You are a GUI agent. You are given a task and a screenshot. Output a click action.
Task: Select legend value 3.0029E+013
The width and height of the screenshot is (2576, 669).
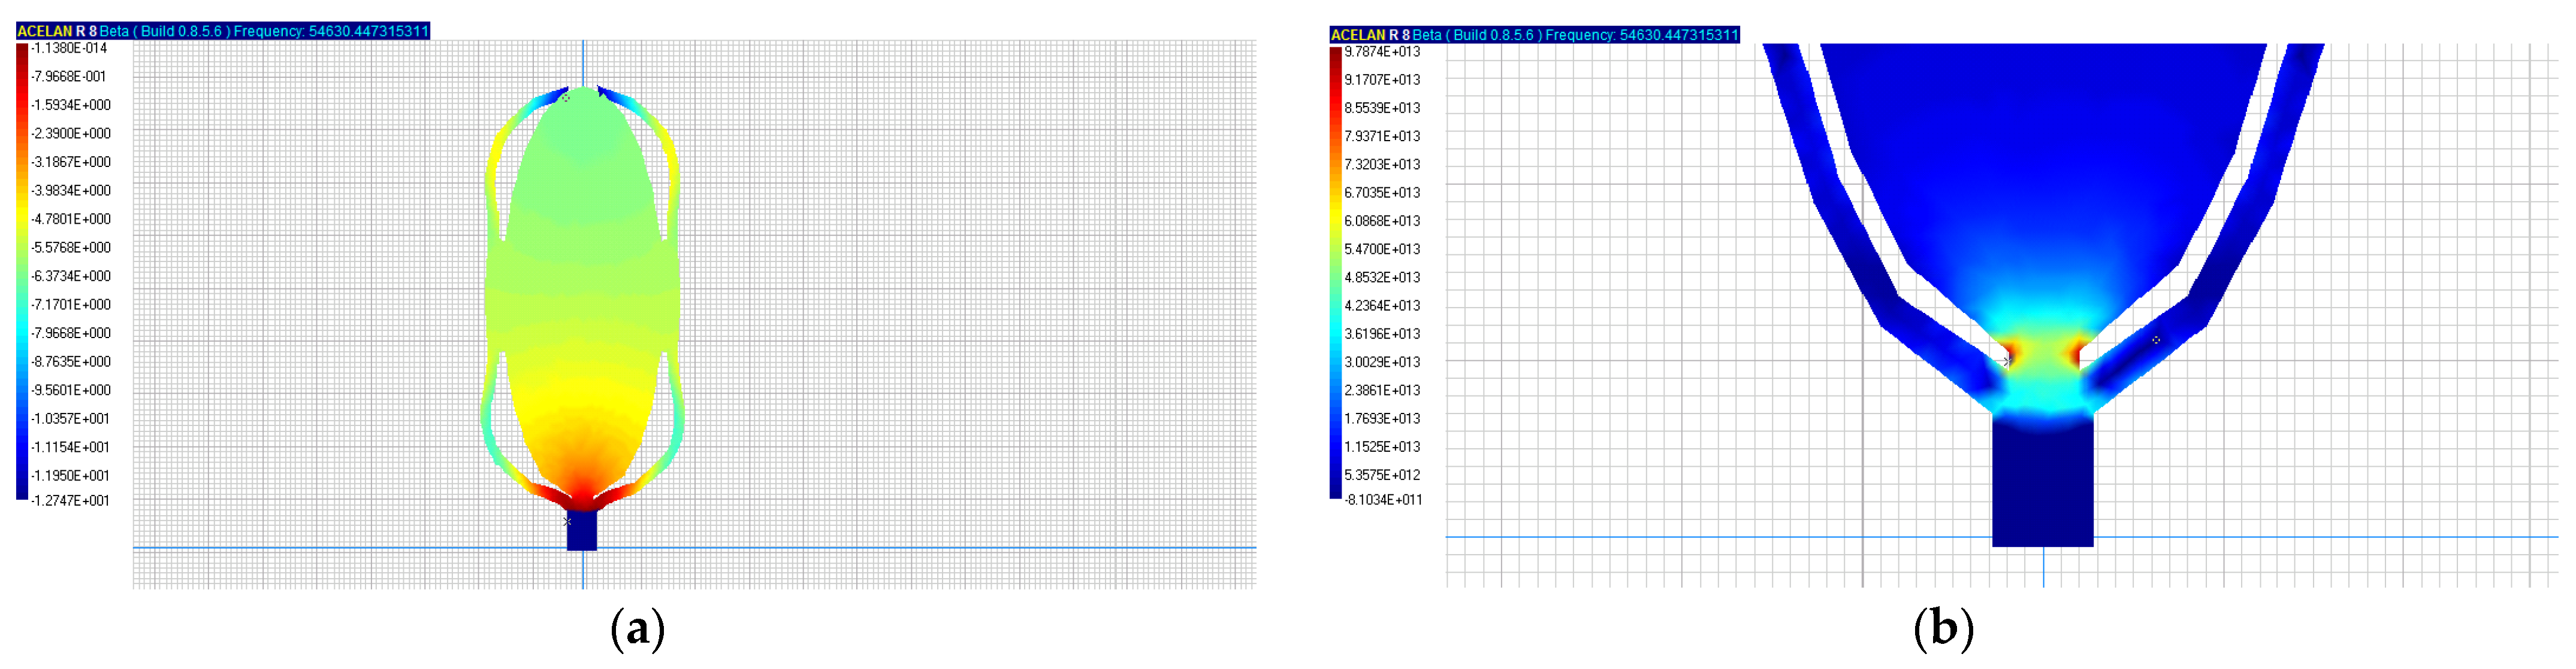pos(1382,363)
